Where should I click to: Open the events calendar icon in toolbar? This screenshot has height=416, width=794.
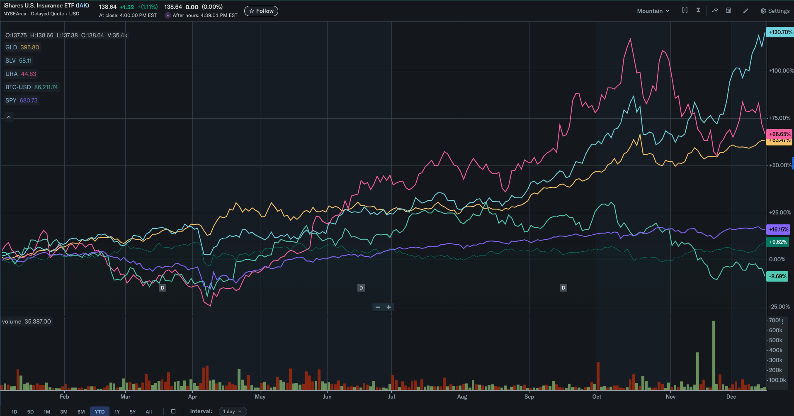click(728, 10)
